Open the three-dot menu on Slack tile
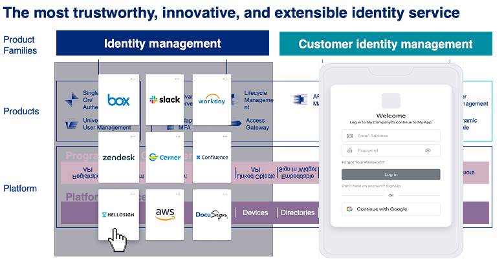Image resolution: width=504 pixels, height=259 pixels. pos(180,79)
